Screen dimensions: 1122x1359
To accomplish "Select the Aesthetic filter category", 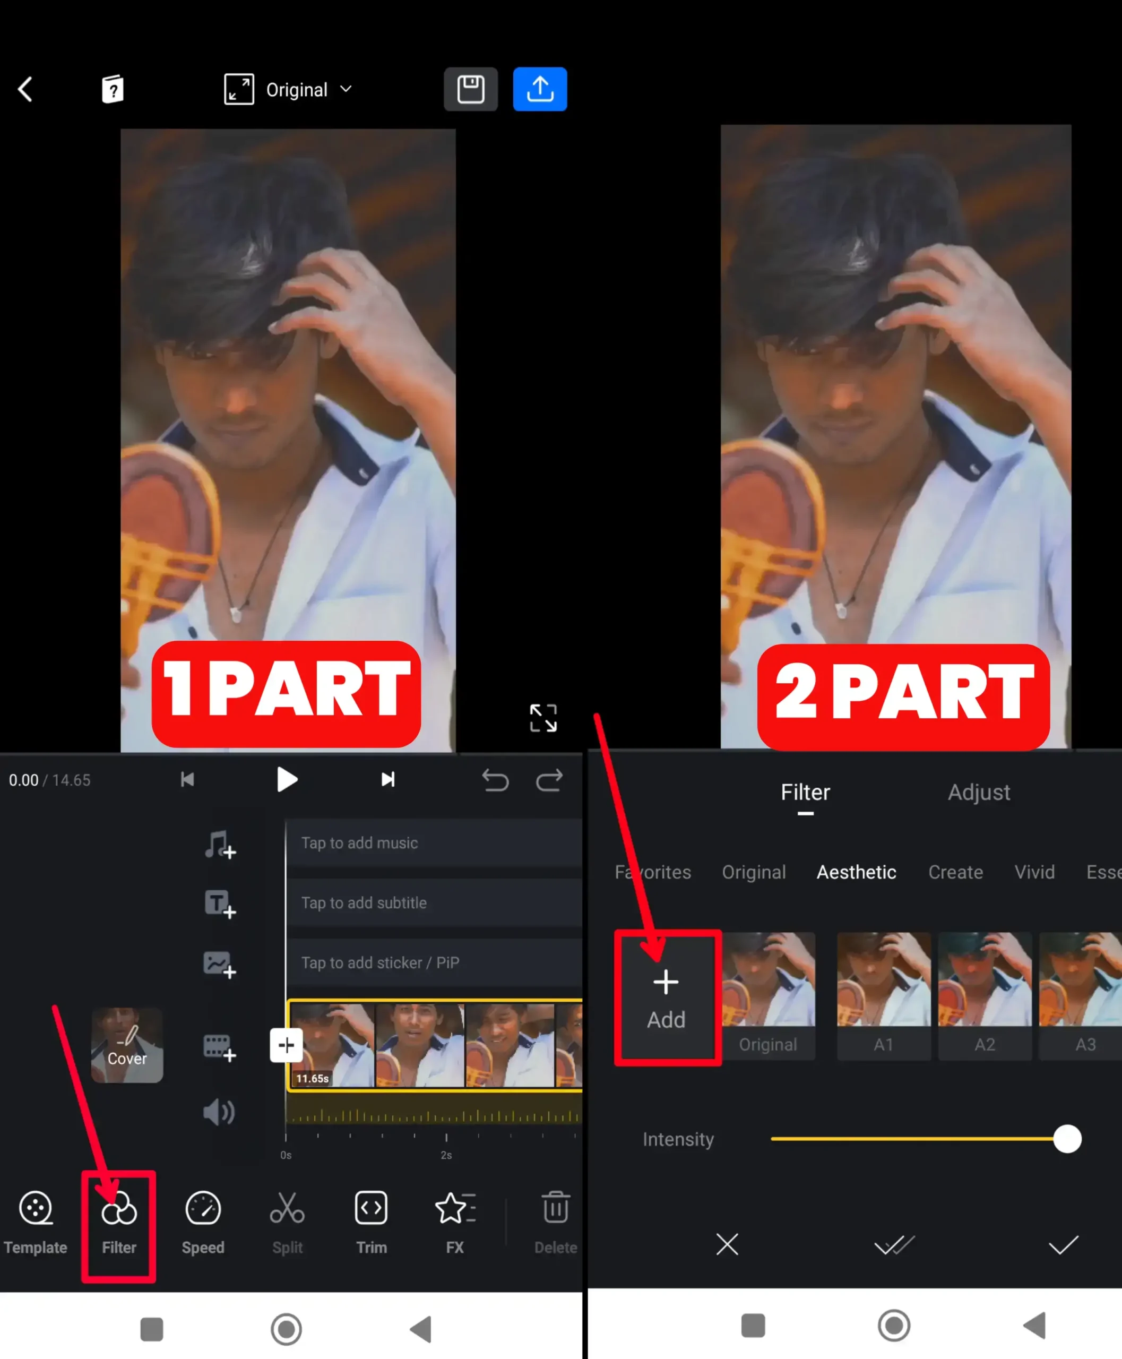I will coord(857,872).
